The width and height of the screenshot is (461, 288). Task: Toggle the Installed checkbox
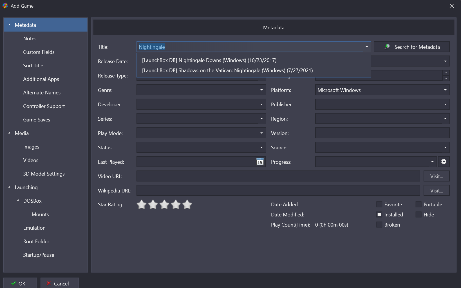coord(379,214)
